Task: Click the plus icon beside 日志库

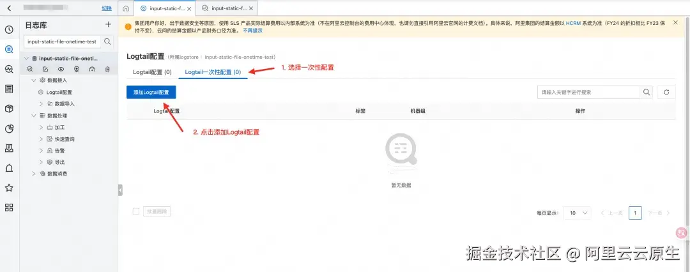Action: (108, 25)
